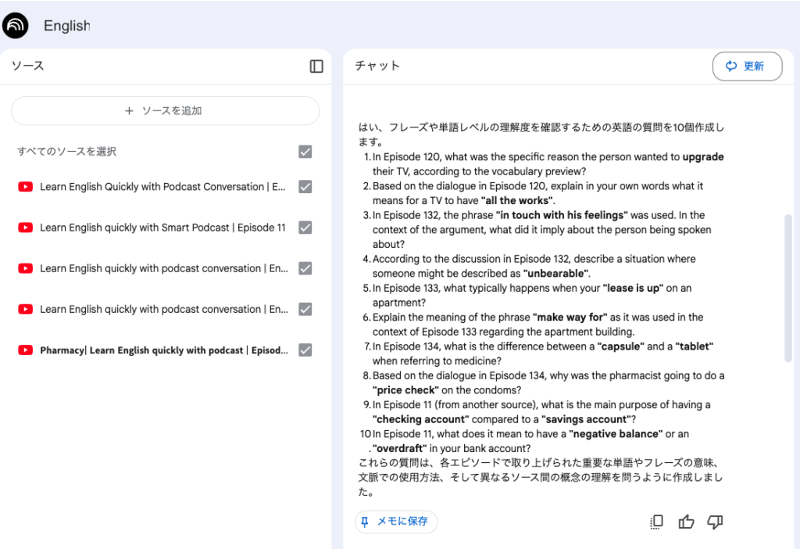
Task: Click the notebook title 'English'
Action: (67, 26)
